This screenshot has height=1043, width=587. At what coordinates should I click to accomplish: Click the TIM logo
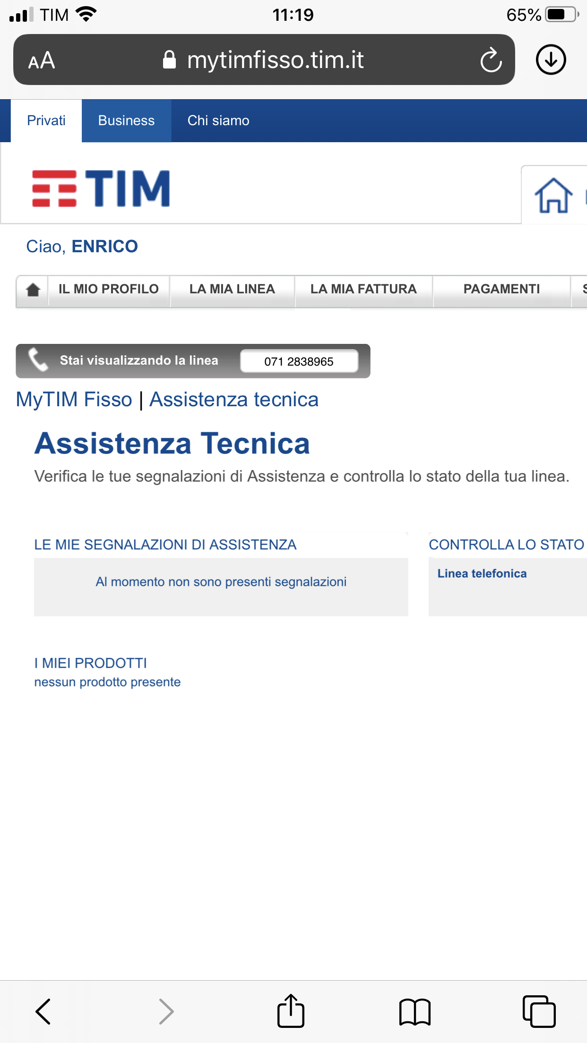coord(101,188)
